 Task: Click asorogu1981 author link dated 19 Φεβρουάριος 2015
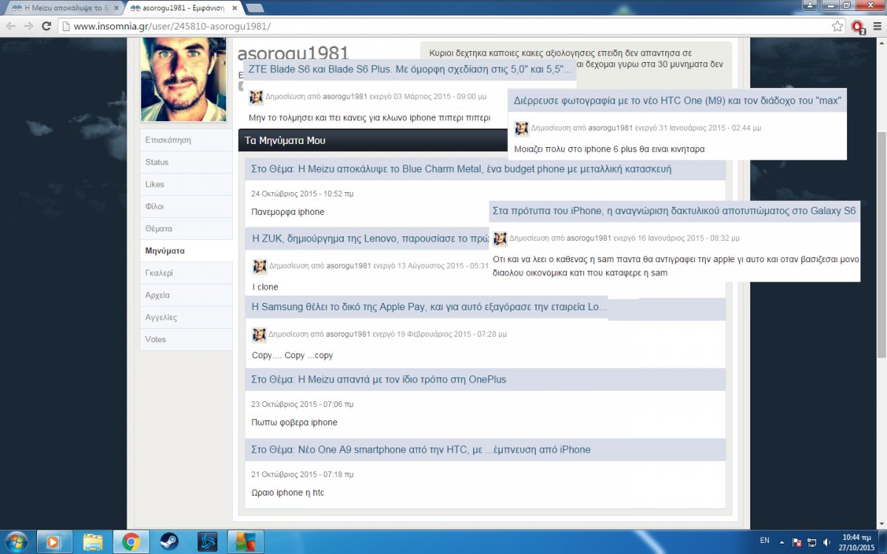pos(348,334)
